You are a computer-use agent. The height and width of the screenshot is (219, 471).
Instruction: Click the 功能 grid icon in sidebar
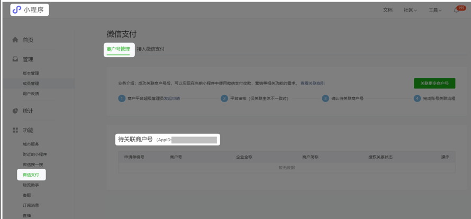pyautogui.click(x=15, y=130)
